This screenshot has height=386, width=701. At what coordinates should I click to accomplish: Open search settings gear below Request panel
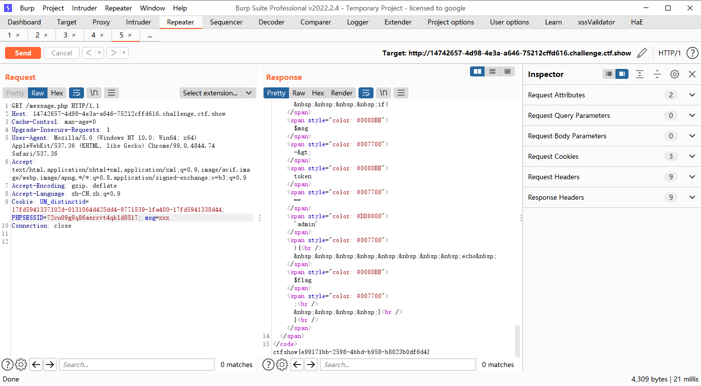(21, 365)
